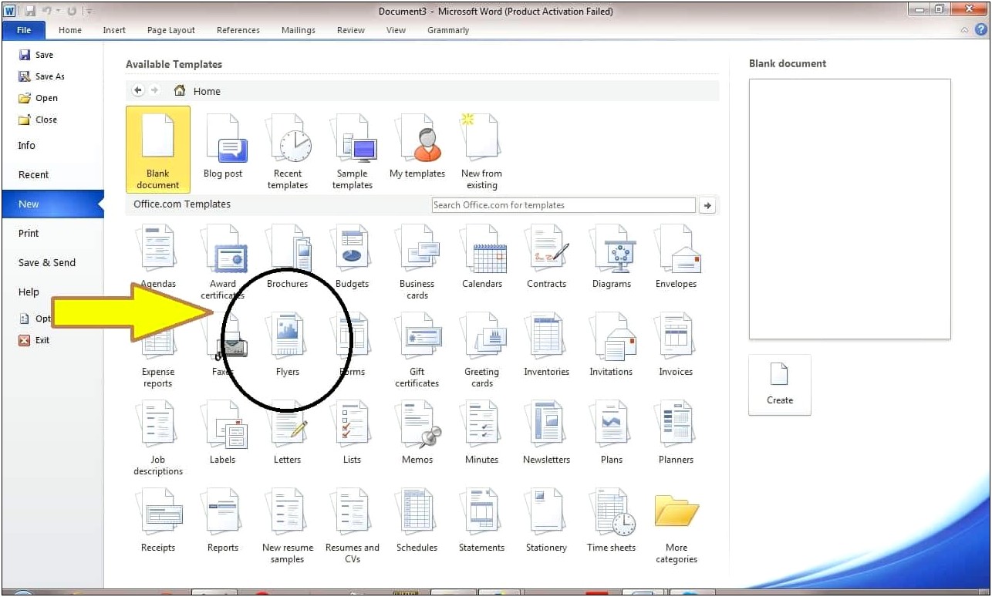Viewport: 992px width, 597px height.
Task: Open the Diagrams template category
Action: click(611, 257)
